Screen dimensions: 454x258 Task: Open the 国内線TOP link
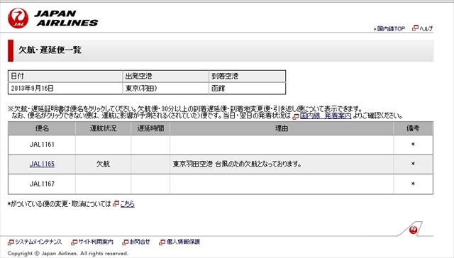coord(391,28)
